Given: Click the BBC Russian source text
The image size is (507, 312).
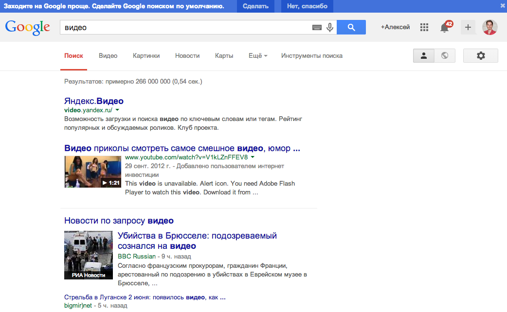Looking at the screenshot, I should click(x=137, y=256).
